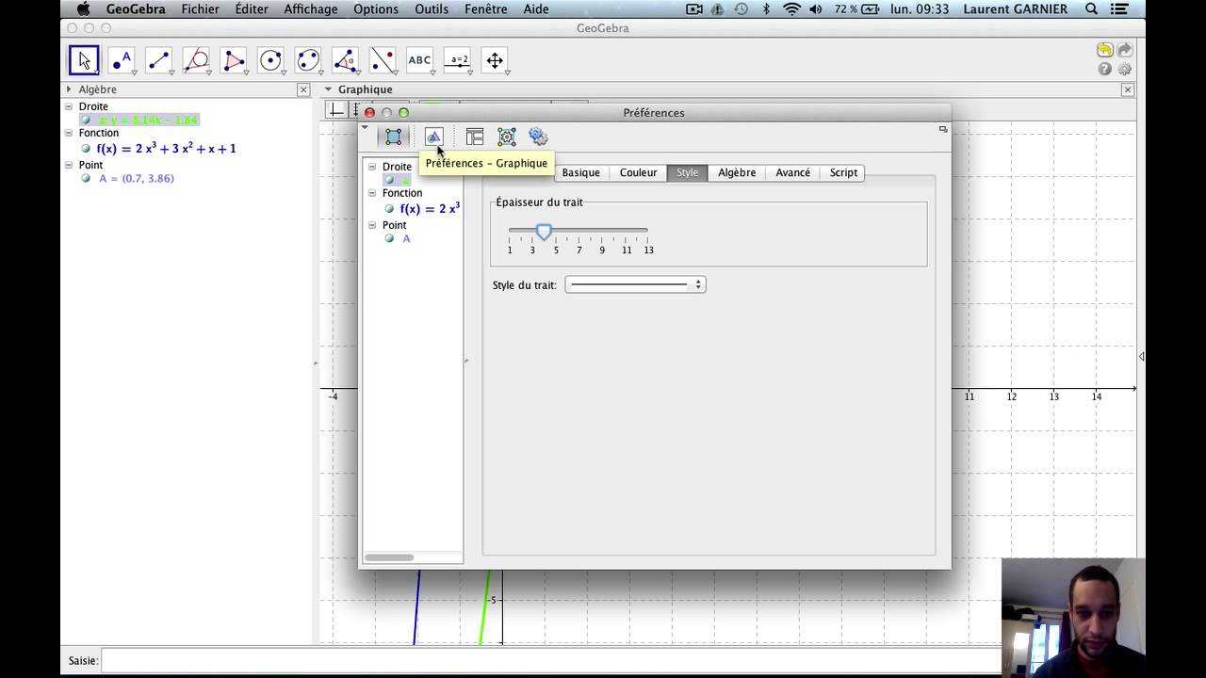This screenshot has width=1206, height=678.
Task: Open Preferences Advanced gears icon
Action: [x=538, y=137]
